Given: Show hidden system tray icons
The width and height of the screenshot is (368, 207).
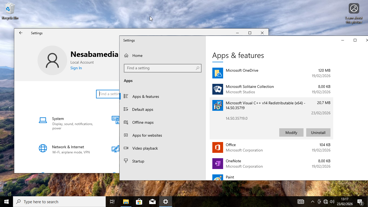Looking at the screenshot, I should [312, 202].
